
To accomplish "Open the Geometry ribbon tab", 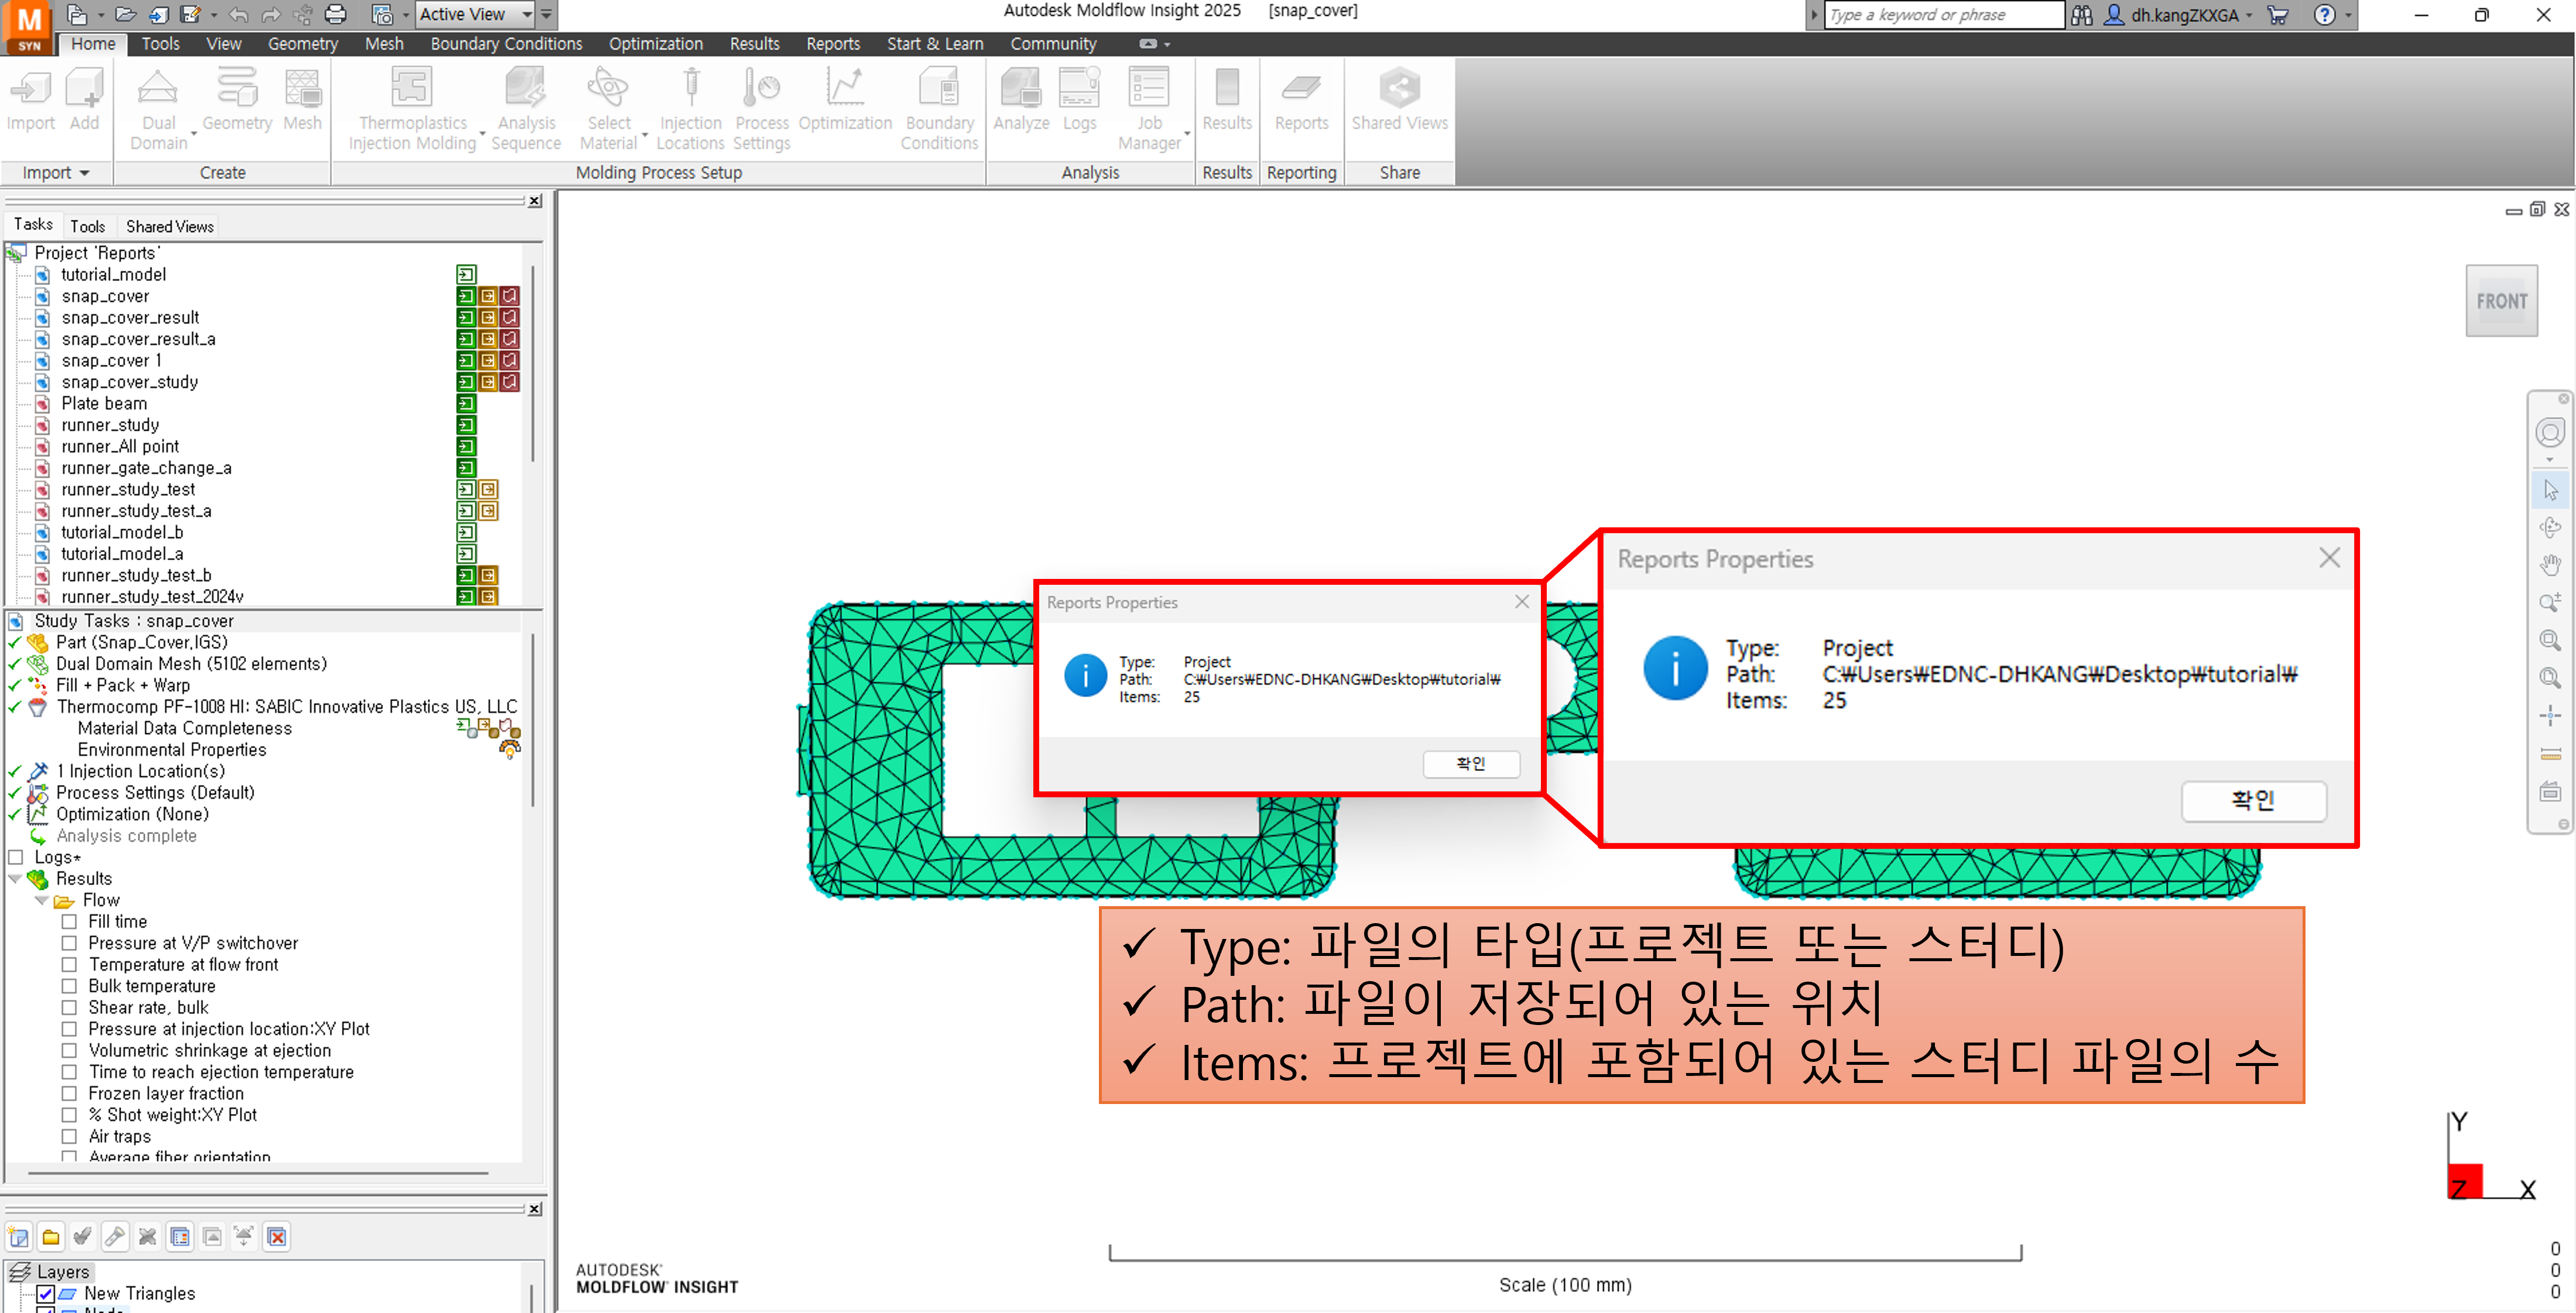I will (302, 44).
